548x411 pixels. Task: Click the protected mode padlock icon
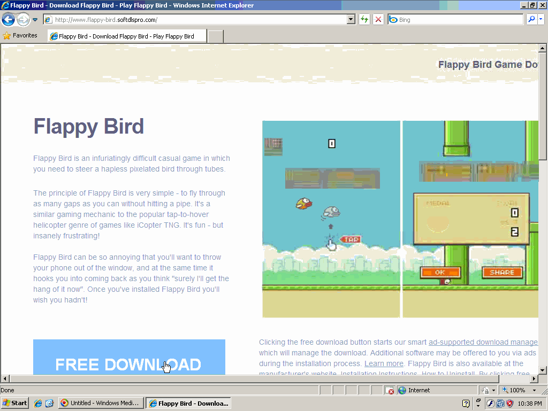click(x=485, y=390)
